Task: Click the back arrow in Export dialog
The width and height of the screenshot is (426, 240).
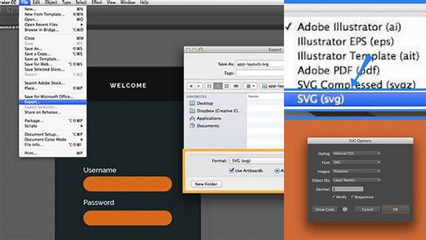Action: 191,86
